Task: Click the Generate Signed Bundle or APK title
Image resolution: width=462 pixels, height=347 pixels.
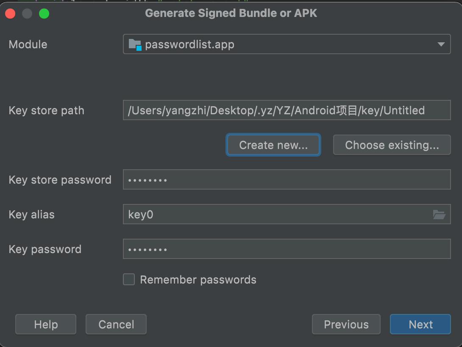Action: click(231, 13)
